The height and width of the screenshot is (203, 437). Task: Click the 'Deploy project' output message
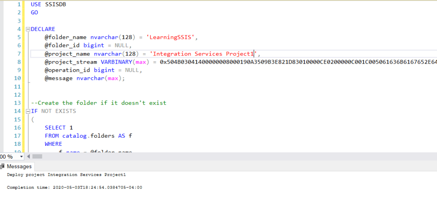[66, 175]
